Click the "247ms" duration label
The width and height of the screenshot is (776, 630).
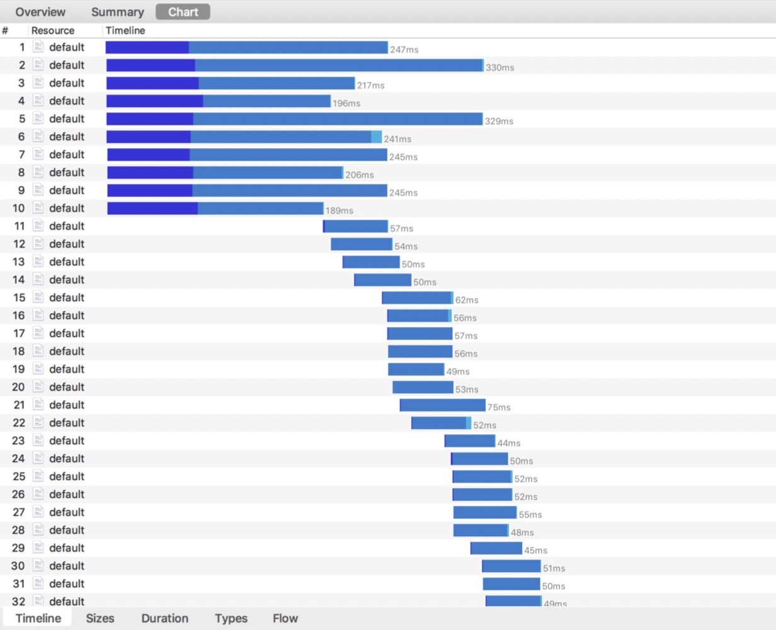click(404, 49)
